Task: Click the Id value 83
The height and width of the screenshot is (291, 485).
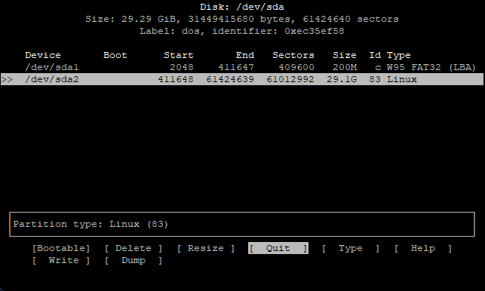Action: (x=375, y=79)
